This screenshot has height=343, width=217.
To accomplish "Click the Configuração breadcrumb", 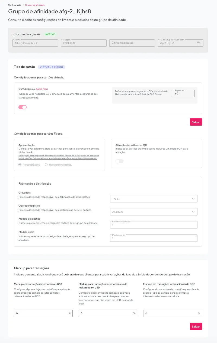I will point(15,5).
